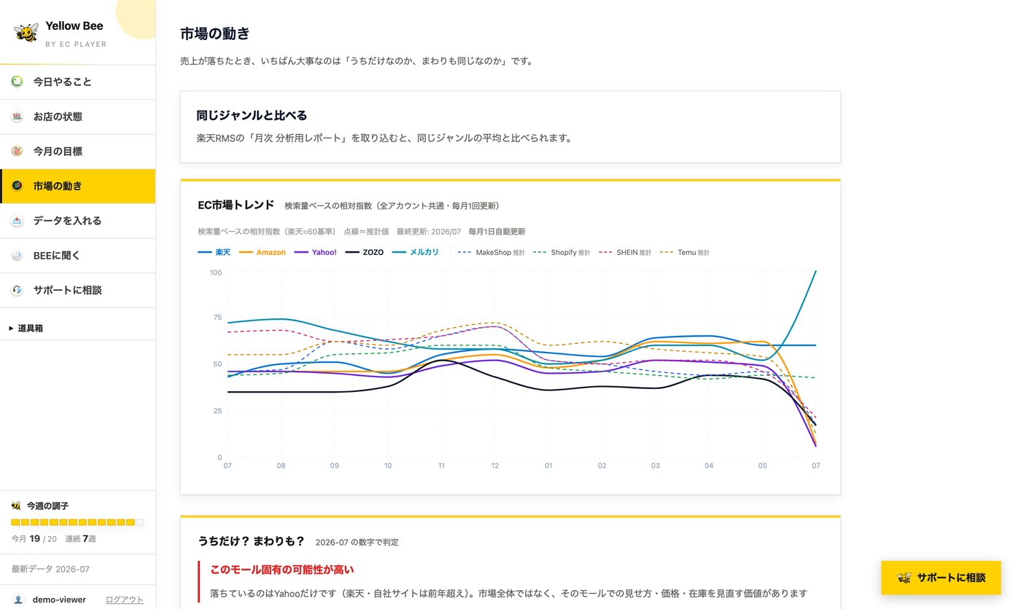Click the y-axis label 100 on chart
The width and height of the screenshot is (1021, 609).
point(215,272)
